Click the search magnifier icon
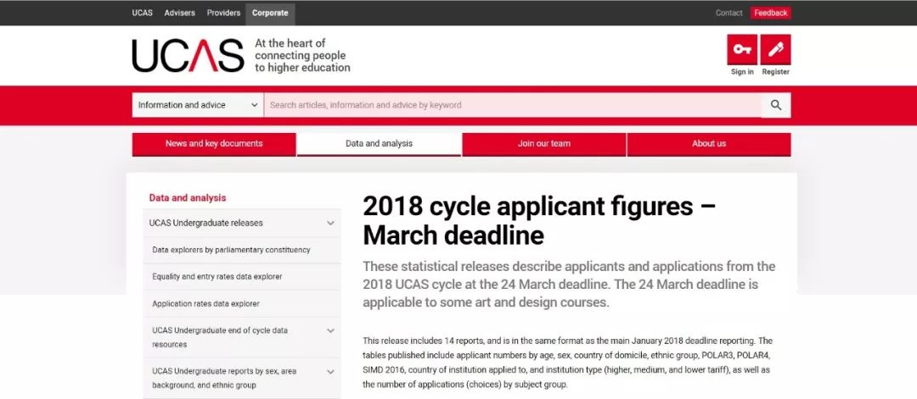The image size is (917, 399). pyautogui.click(x=775, y=105)
